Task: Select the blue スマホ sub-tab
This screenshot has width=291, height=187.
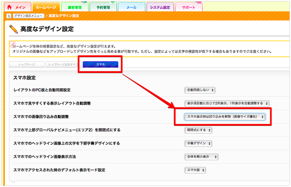Action: tap(100, 64)
